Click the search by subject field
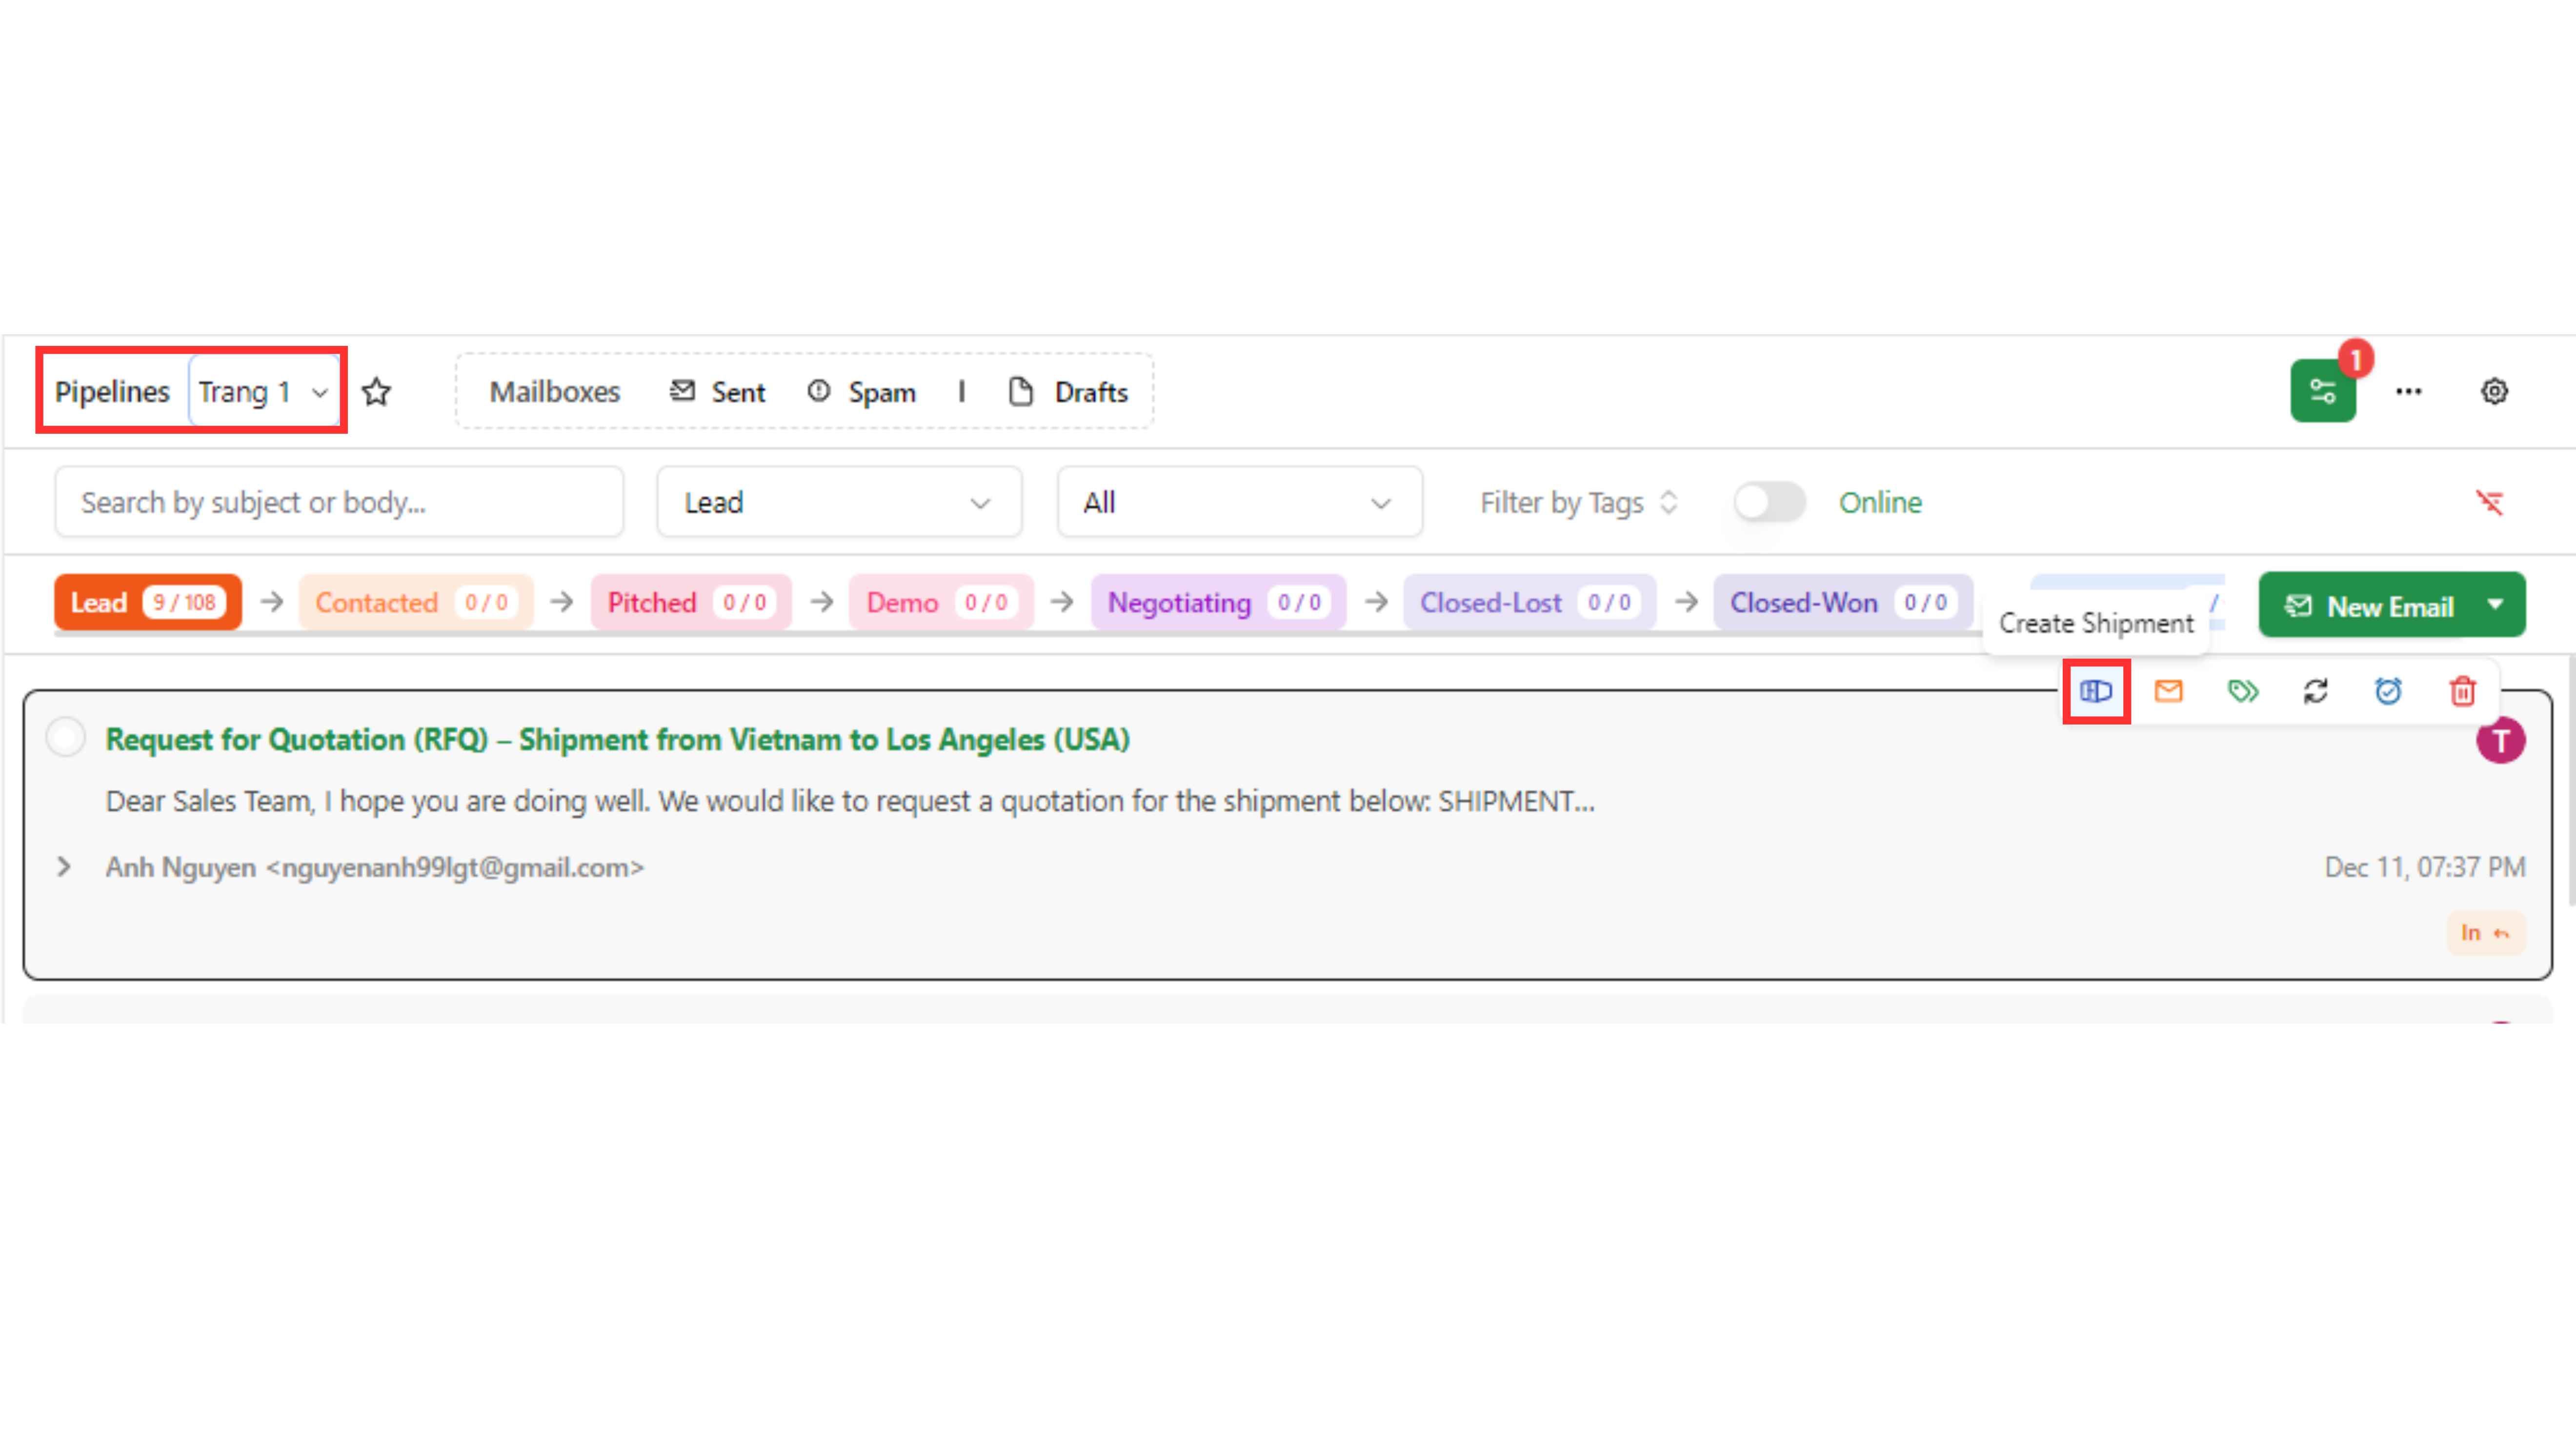This screenshot has width=2576, height=1449. [339, 502]
